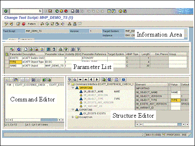Select IM_OBJECT_VERSION in the structure tree
Image resolution: width=195 pixels, height=146 pixels.
[x=95, y=95]
